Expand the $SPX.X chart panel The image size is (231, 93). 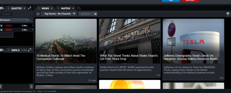tap(30, 50)
